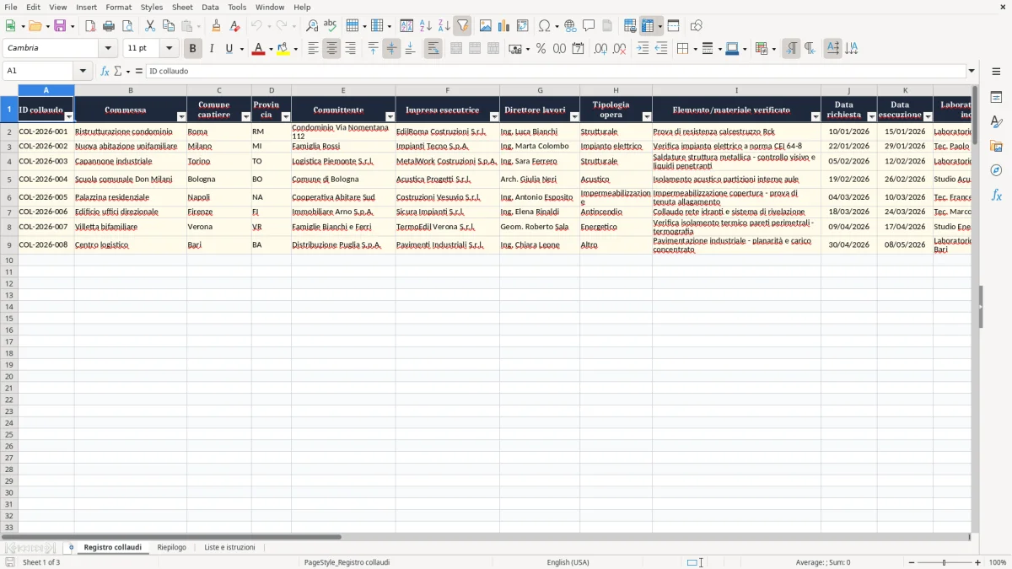The height and width of the screenshot is (569, 1012).
Task: Toggle Center Horizontally alignment
Action: click(331, 49)
